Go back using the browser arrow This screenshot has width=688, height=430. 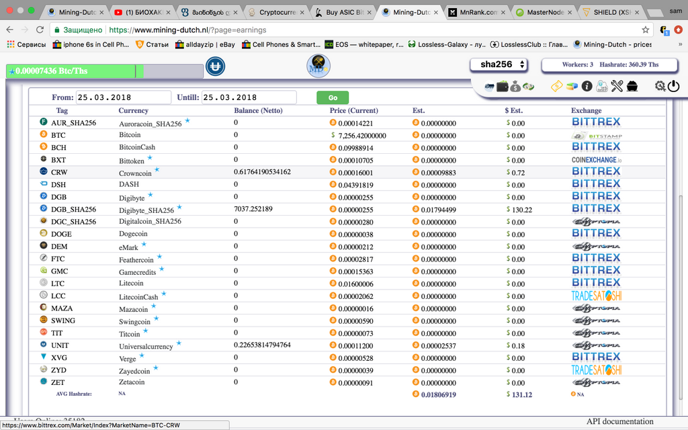[9, 30]
